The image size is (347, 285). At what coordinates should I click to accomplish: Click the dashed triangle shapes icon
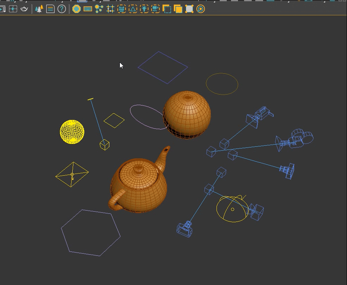133,9
